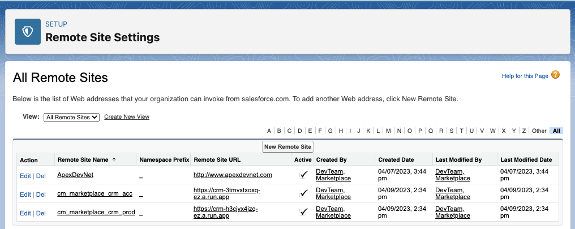Viewport: 575px width, 229px height.
Task: Open Help for this Page link
Action: click(x=525, y=76)
